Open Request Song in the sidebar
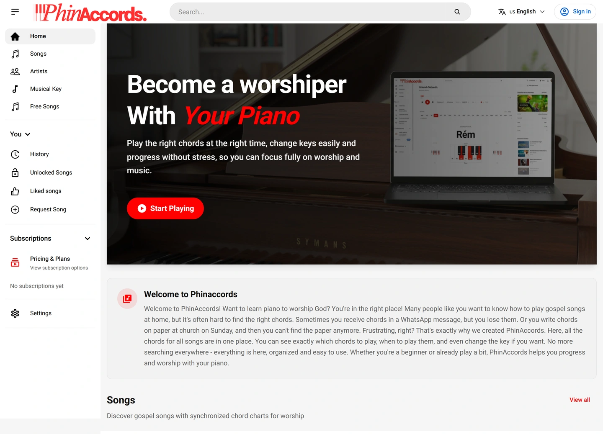Screen dimensions: 603x434 [x=50, y=210]
